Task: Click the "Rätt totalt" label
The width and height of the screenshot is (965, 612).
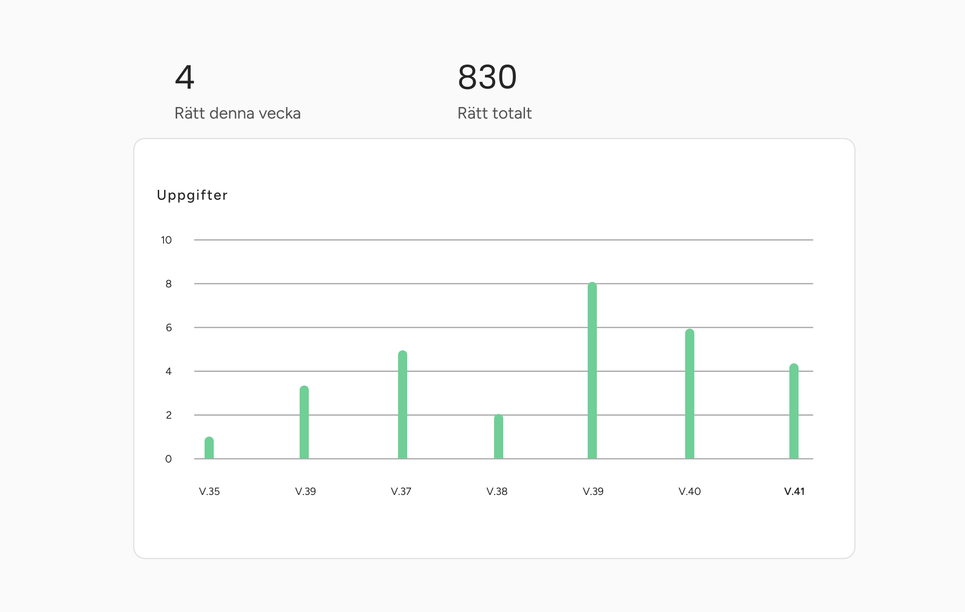Action: point(494,113)
